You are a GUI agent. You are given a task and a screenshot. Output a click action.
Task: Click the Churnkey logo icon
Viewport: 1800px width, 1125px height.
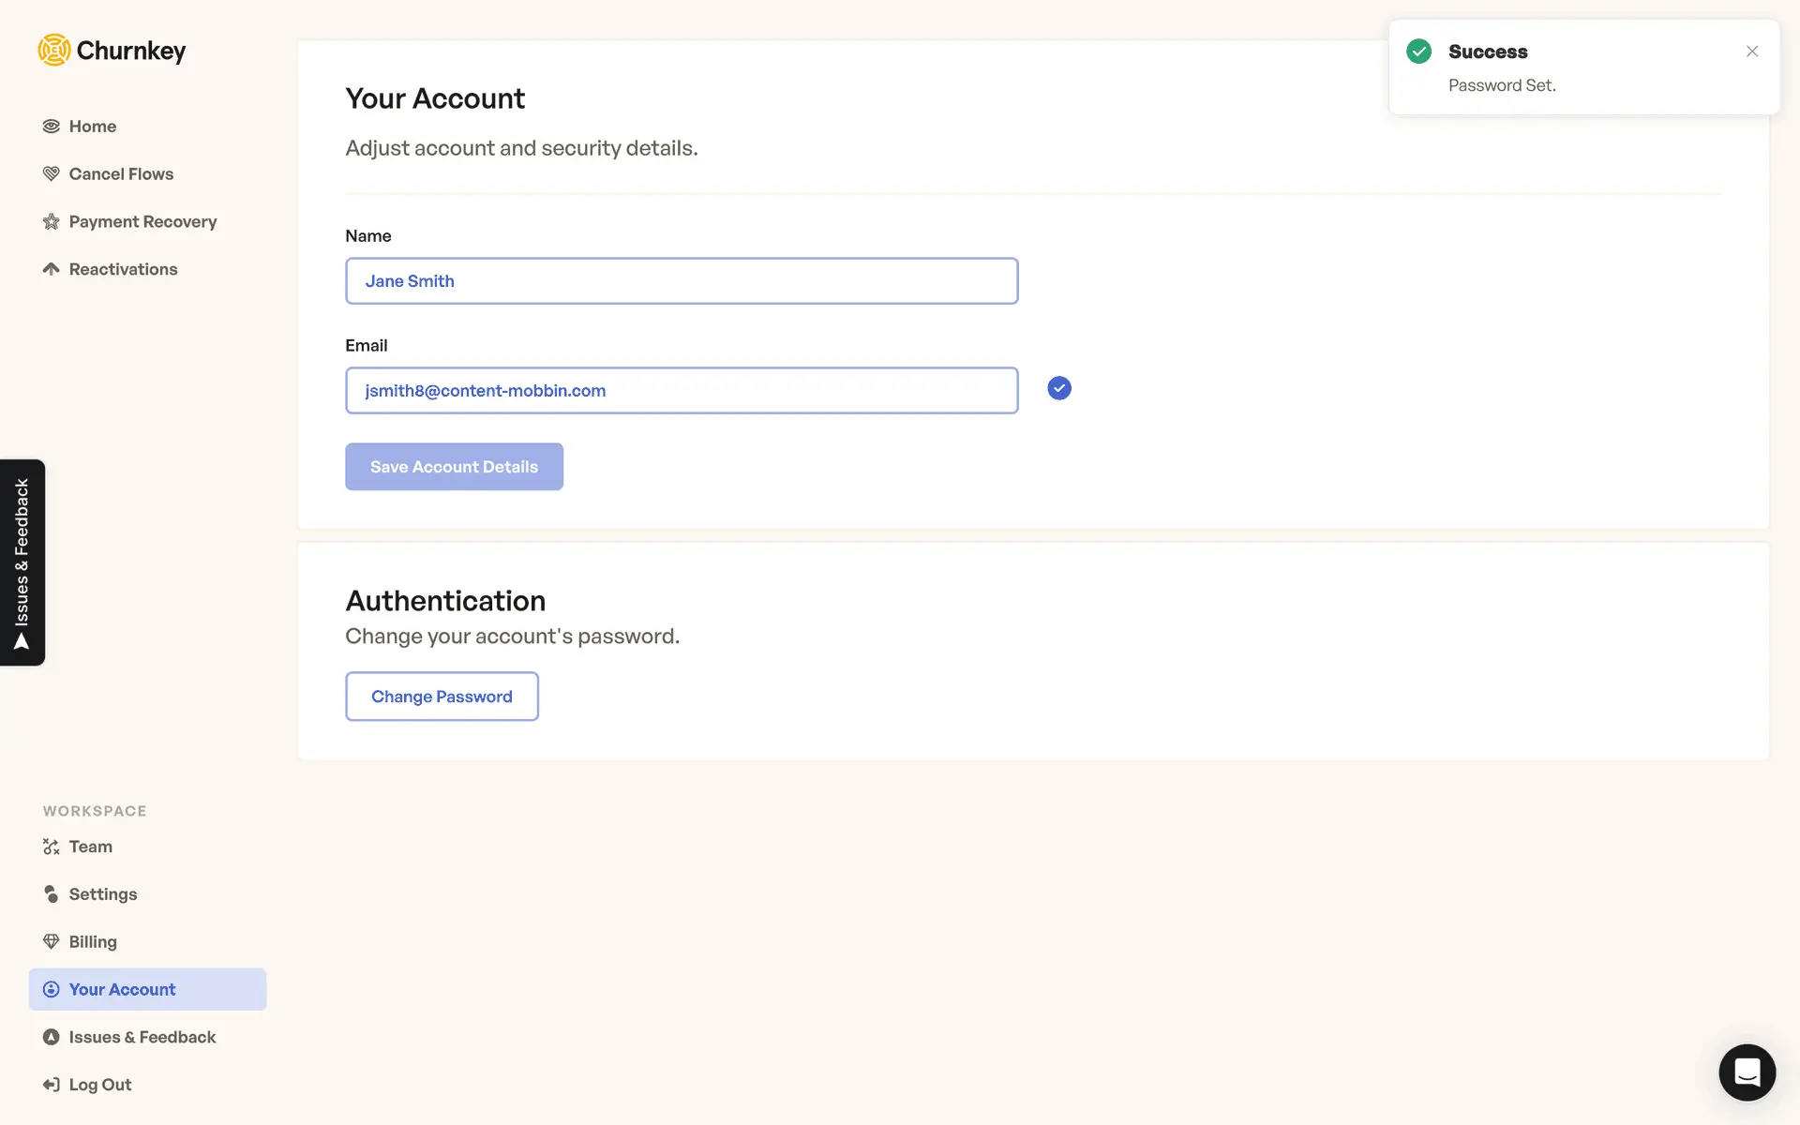(54, 50)
